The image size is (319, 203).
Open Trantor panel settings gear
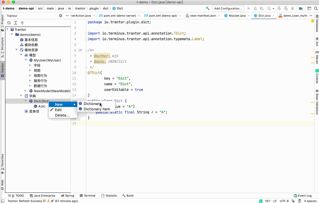pos(61,16)
